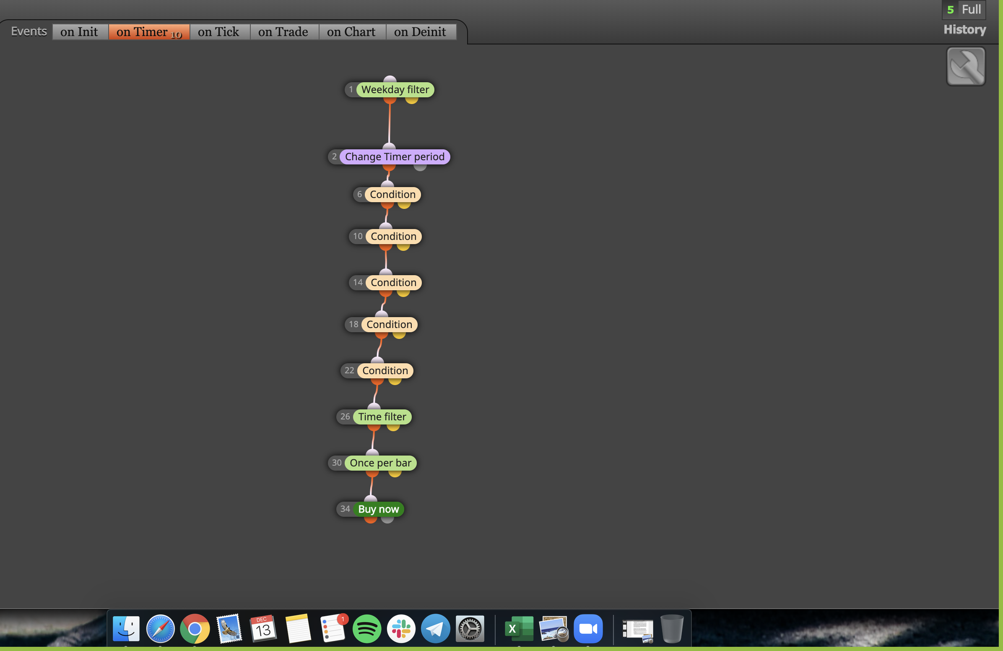The height and width of the screenshot is (651, 1003).
Task: Launch Microsoft Excel from dock
Action: [519, 629]
